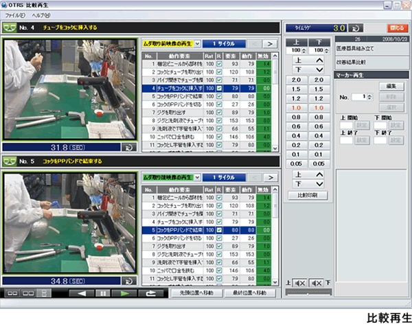Open the ムダ取り後映像の再生 dropdown
Image resolution: width=412 pixels, height=331 pixels.
coord(197,178)
